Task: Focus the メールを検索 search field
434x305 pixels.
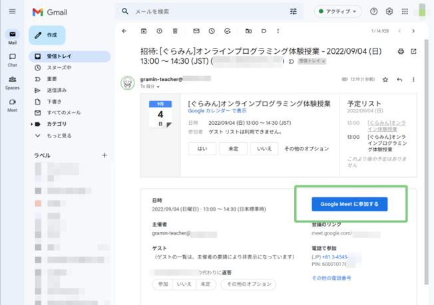Action: [x=210, y=11]
